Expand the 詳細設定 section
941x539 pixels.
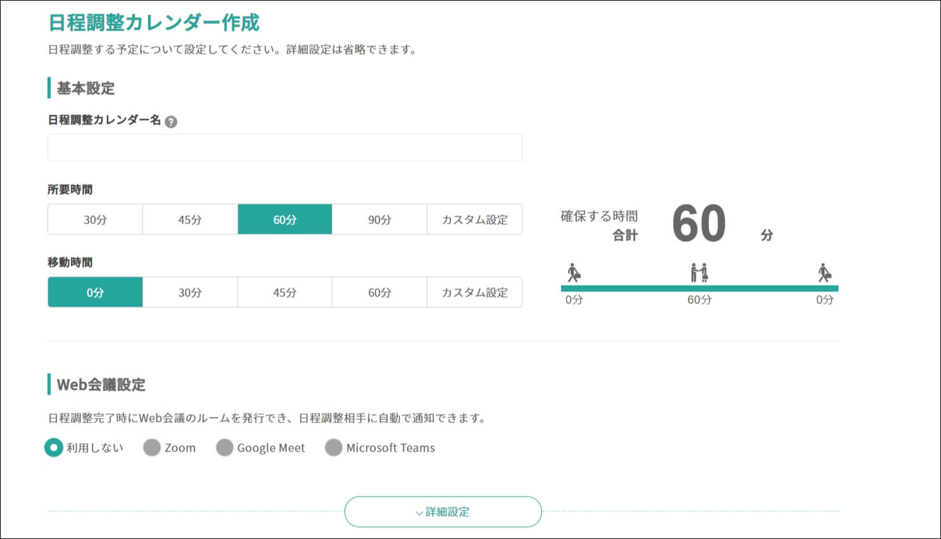443,512
